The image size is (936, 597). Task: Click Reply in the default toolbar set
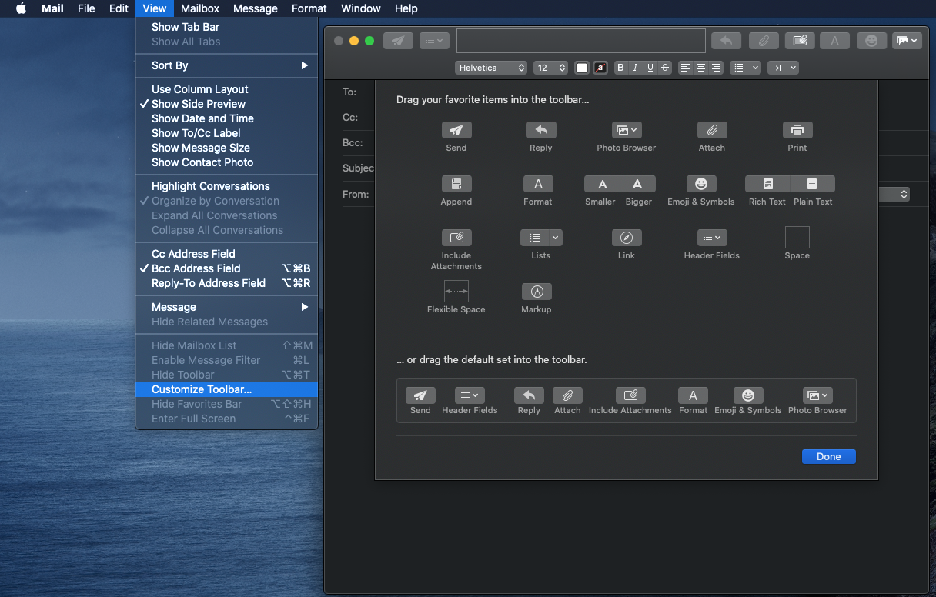tap(529, 395)
